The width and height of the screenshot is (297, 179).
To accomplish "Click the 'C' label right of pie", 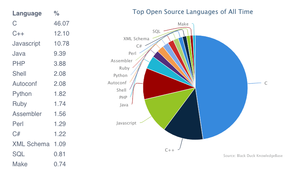I will coord(266,83).
